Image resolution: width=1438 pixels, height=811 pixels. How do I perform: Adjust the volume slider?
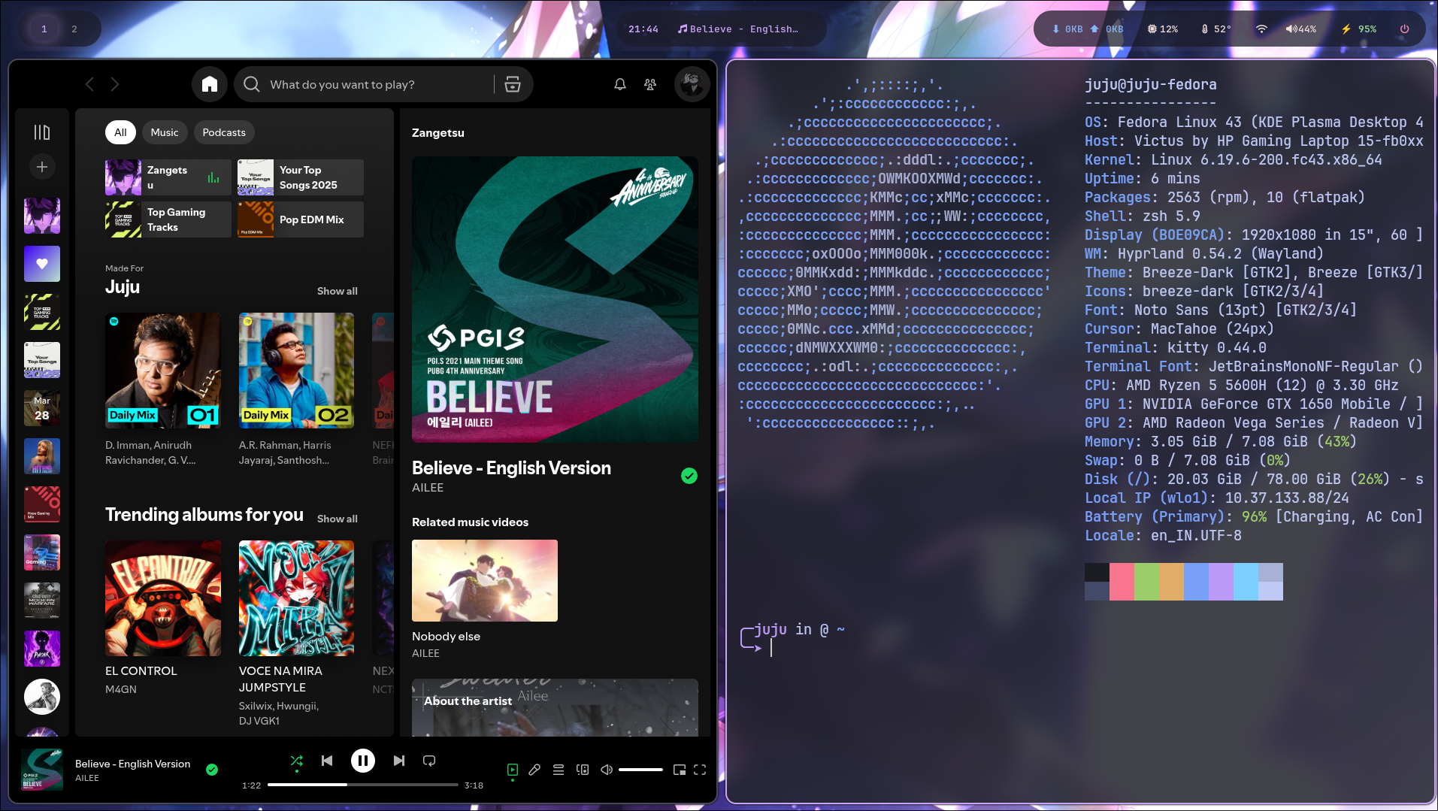click(640, 770)
